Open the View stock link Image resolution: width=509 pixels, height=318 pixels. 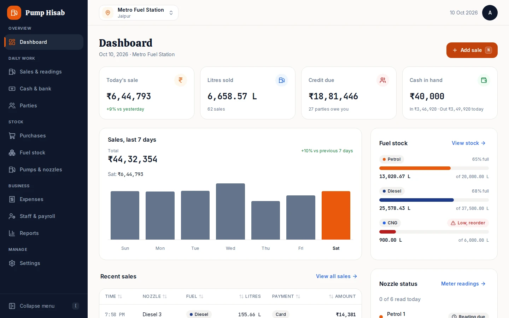[469, 143]
